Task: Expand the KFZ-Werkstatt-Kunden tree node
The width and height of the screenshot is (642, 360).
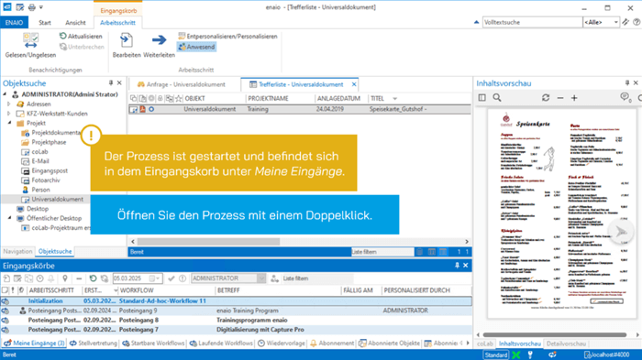Action: pos(9,114)
